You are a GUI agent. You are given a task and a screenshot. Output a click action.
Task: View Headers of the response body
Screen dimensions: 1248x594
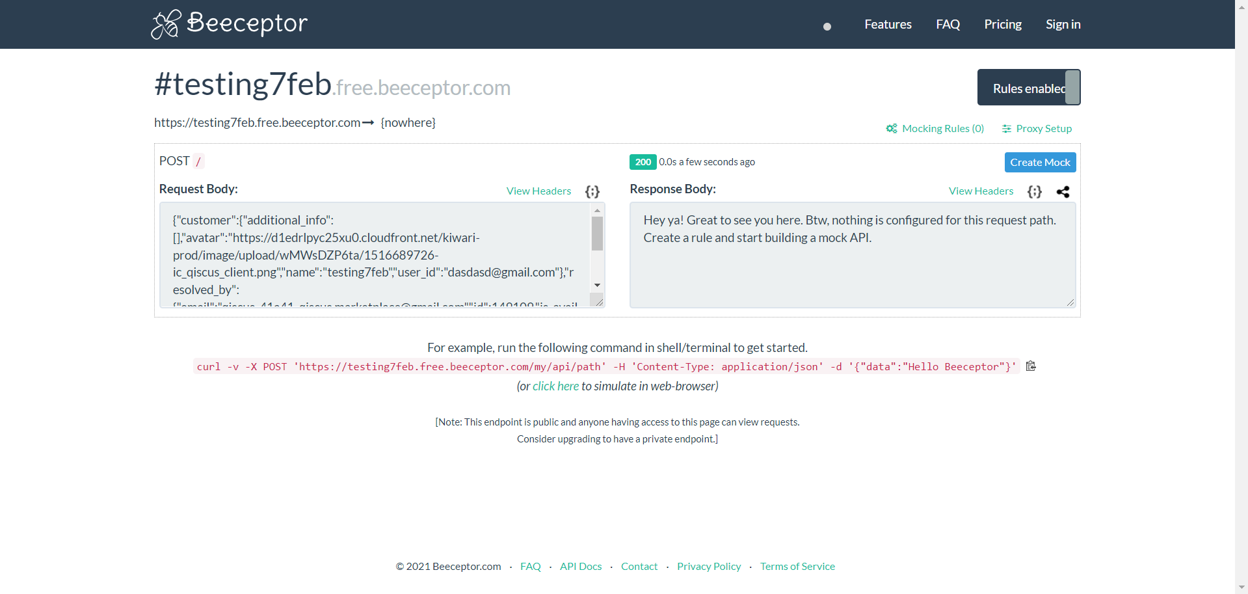[981, 191]
